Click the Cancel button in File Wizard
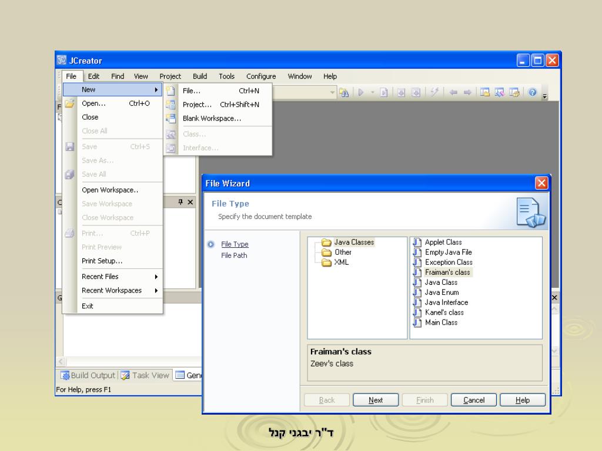Screen dimensions: 602x451 474,400
